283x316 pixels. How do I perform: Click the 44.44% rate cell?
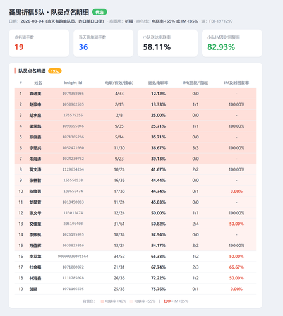(x=158, y=180)
